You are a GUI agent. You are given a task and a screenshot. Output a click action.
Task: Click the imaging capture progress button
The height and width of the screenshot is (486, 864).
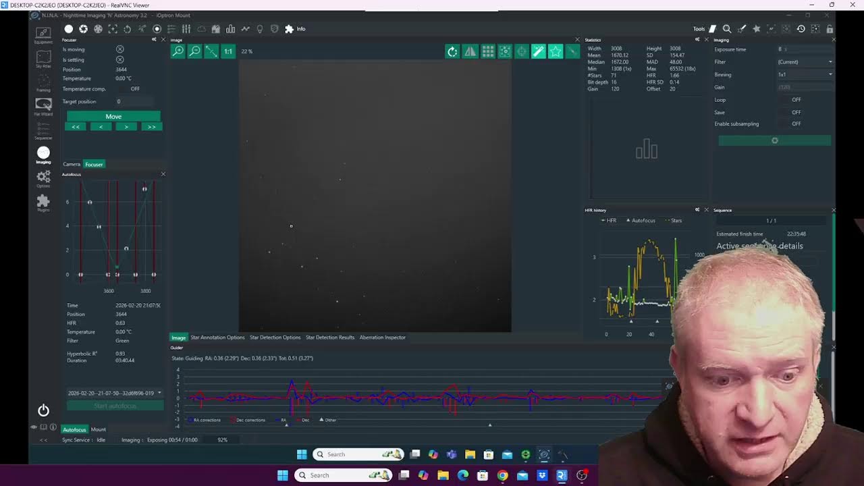(x=774, y=140)
